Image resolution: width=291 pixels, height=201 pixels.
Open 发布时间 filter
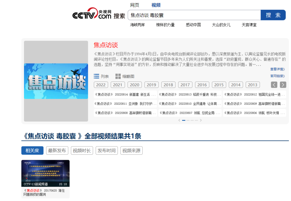[107, 151]
